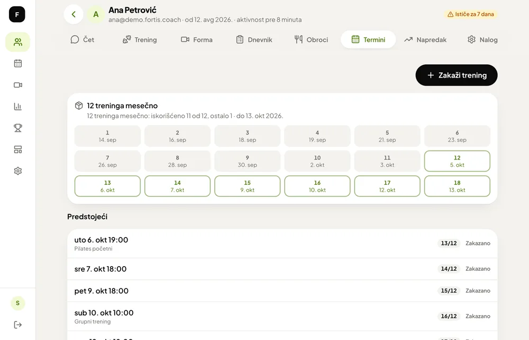Viewport: 529px width, 340px height.
Task: Open the S user avatar in sidebar
Action: [18, 303]
